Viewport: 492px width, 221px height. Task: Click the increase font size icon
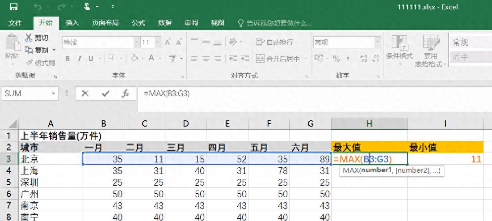[168, 42]
